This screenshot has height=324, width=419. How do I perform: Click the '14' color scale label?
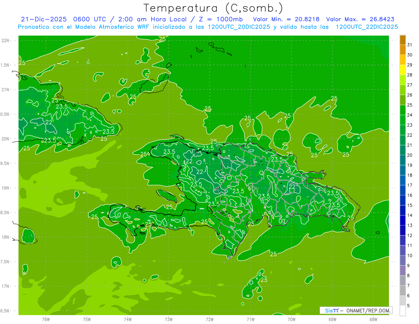pyautogui.click(x=410, y=215)
